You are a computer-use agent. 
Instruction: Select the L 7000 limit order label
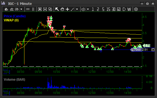(x=136, y=50)
